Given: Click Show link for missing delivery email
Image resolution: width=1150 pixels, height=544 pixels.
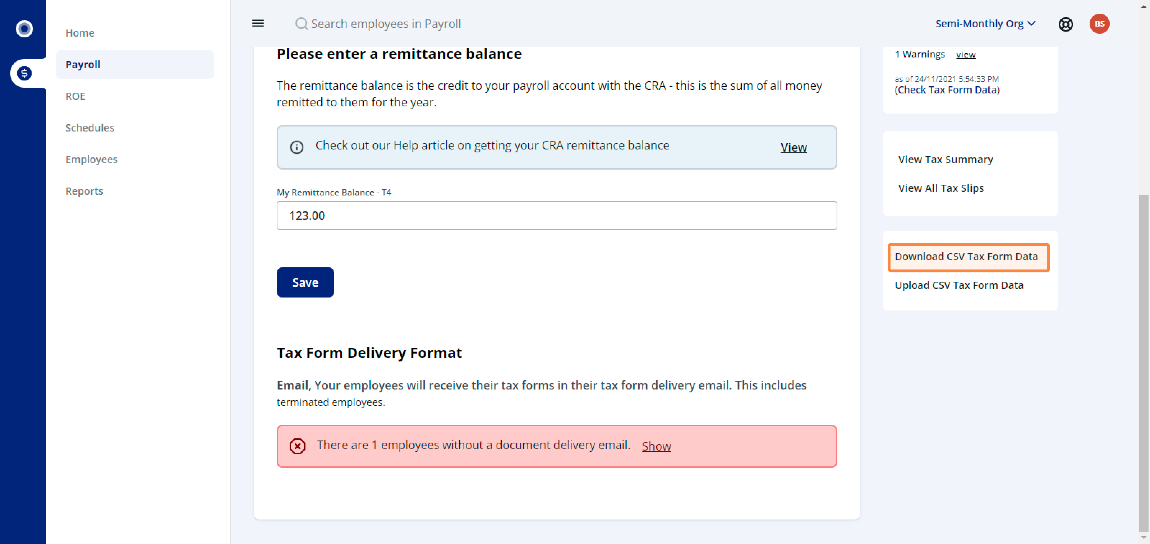Looking at the screenshot, I should 656,446.
